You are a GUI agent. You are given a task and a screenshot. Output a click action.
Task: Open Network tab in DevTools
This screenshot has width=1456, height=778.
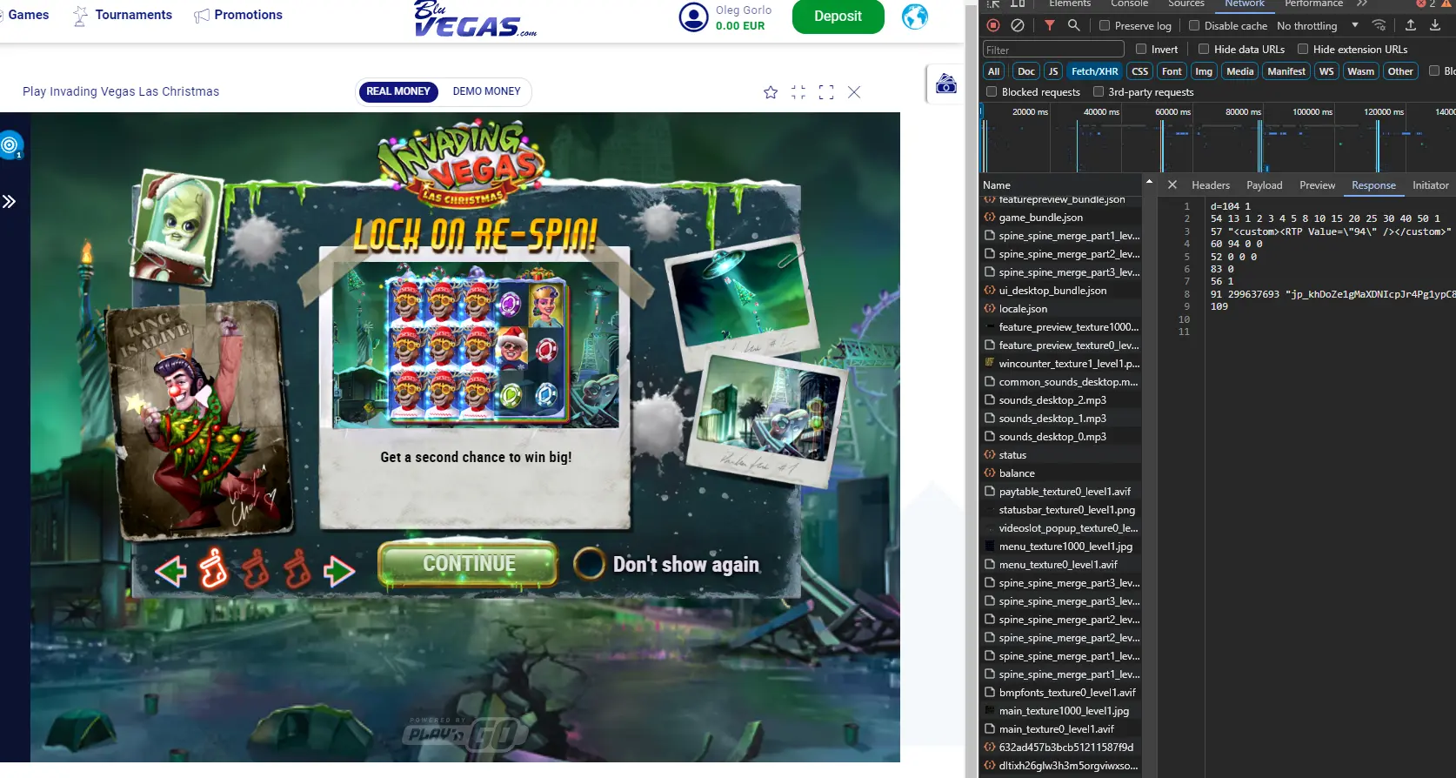(x=1245, y=3)
